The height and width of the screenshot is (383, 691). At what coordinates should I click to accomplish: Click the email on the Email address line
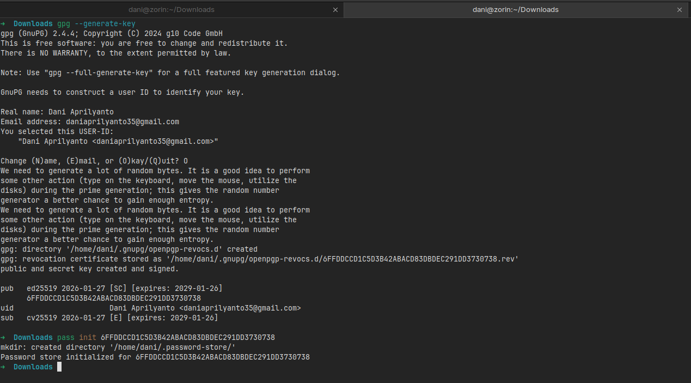click(123, 122)
